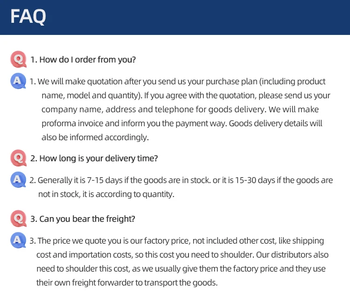
Task: Click the red Q icon for freight question
Action: click(18, 218)
